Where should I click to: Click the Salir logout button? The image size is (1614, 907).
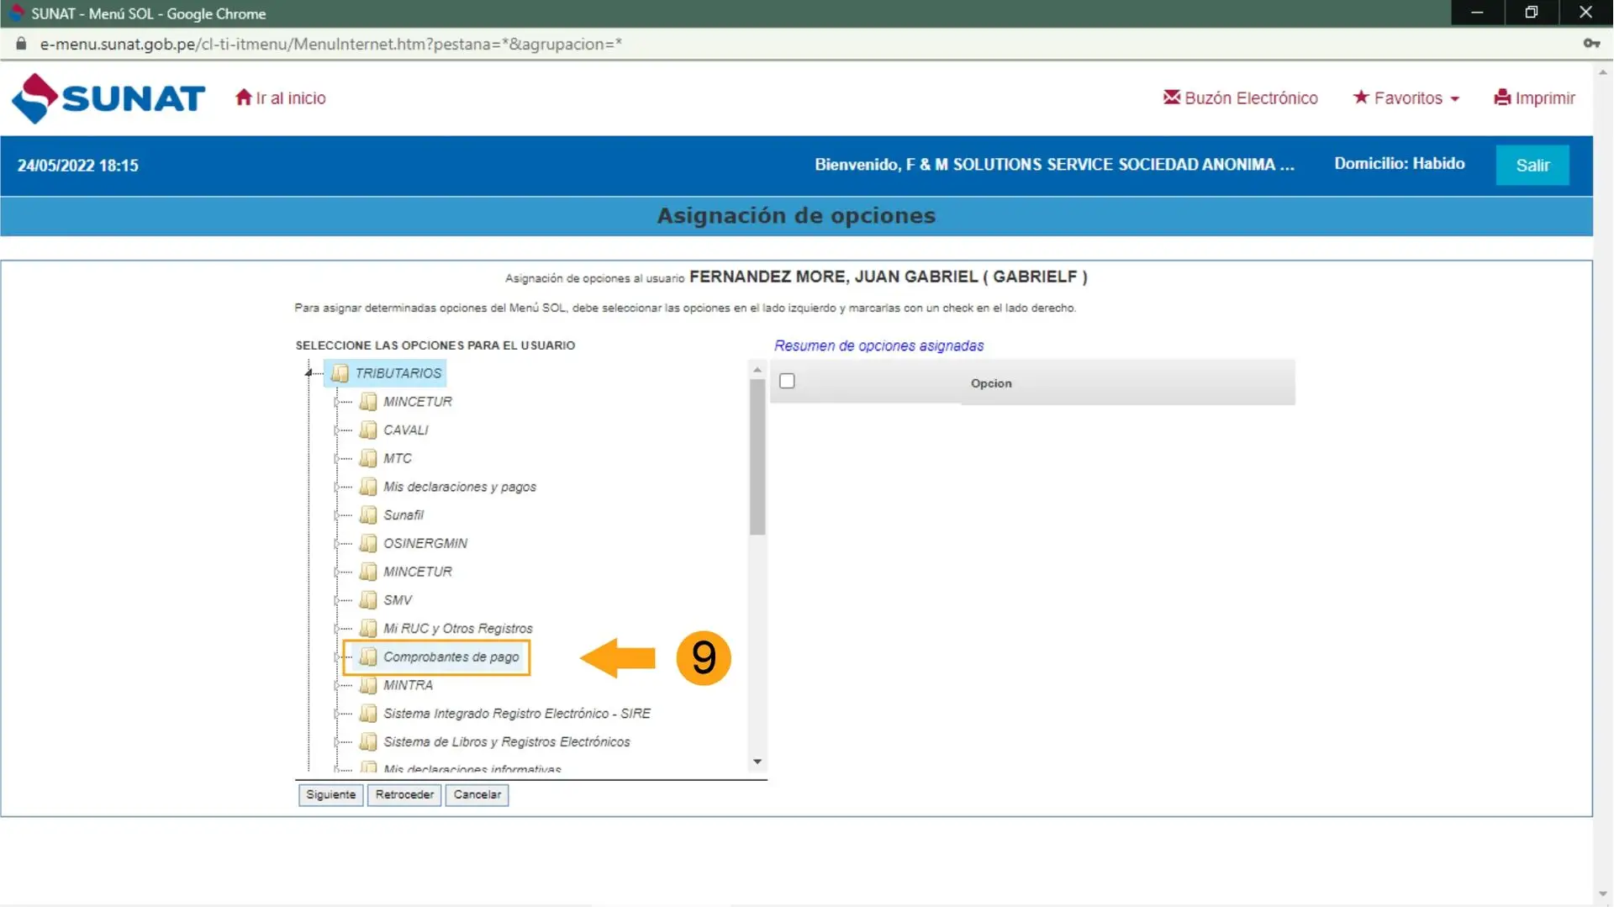pos(1532,165)
